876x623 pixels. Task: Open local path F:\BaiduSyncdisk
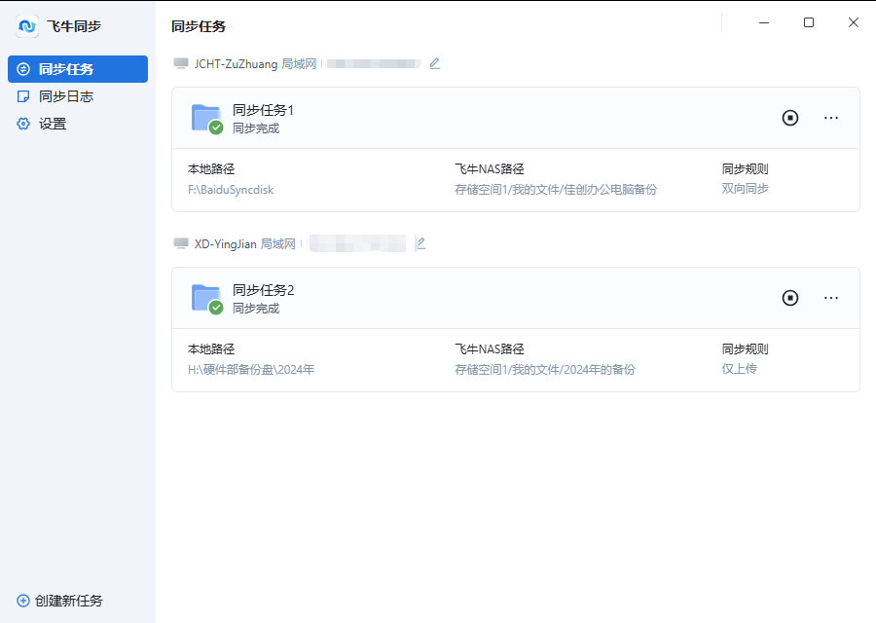point(231,190)
